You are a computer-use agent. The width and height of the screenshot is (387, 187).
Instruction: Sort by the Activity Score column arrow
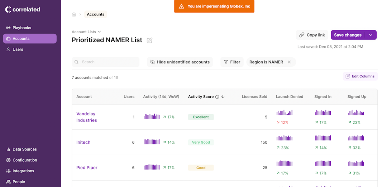coord(223,97)
